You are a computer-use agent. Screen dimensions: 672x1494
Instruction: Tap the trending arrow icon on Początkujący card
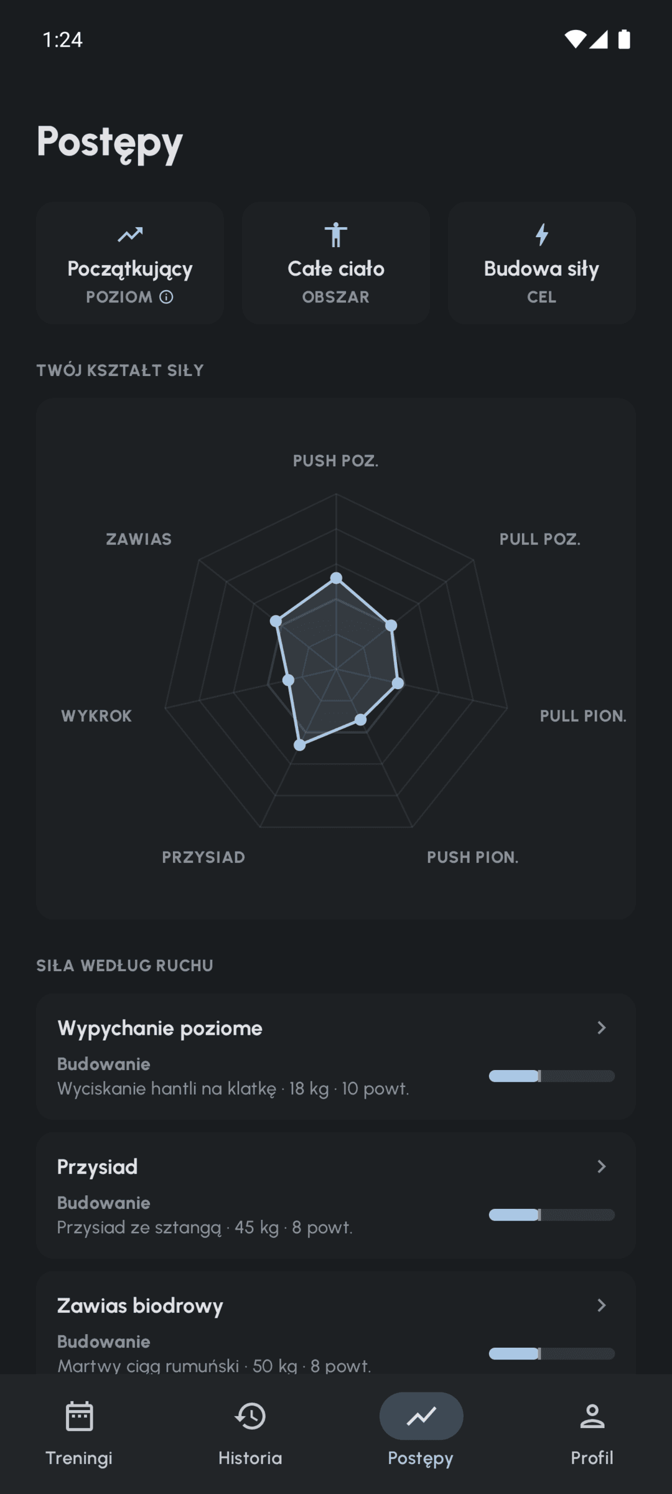point(130,235)
